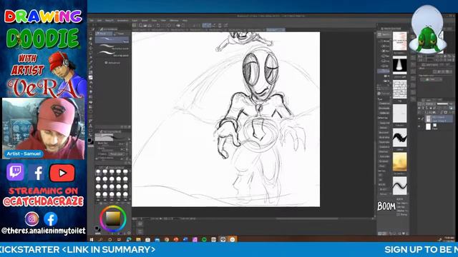The image size is (458, 257).
Task: Click the Clear icon in command bar
Action: coord(169,26)
